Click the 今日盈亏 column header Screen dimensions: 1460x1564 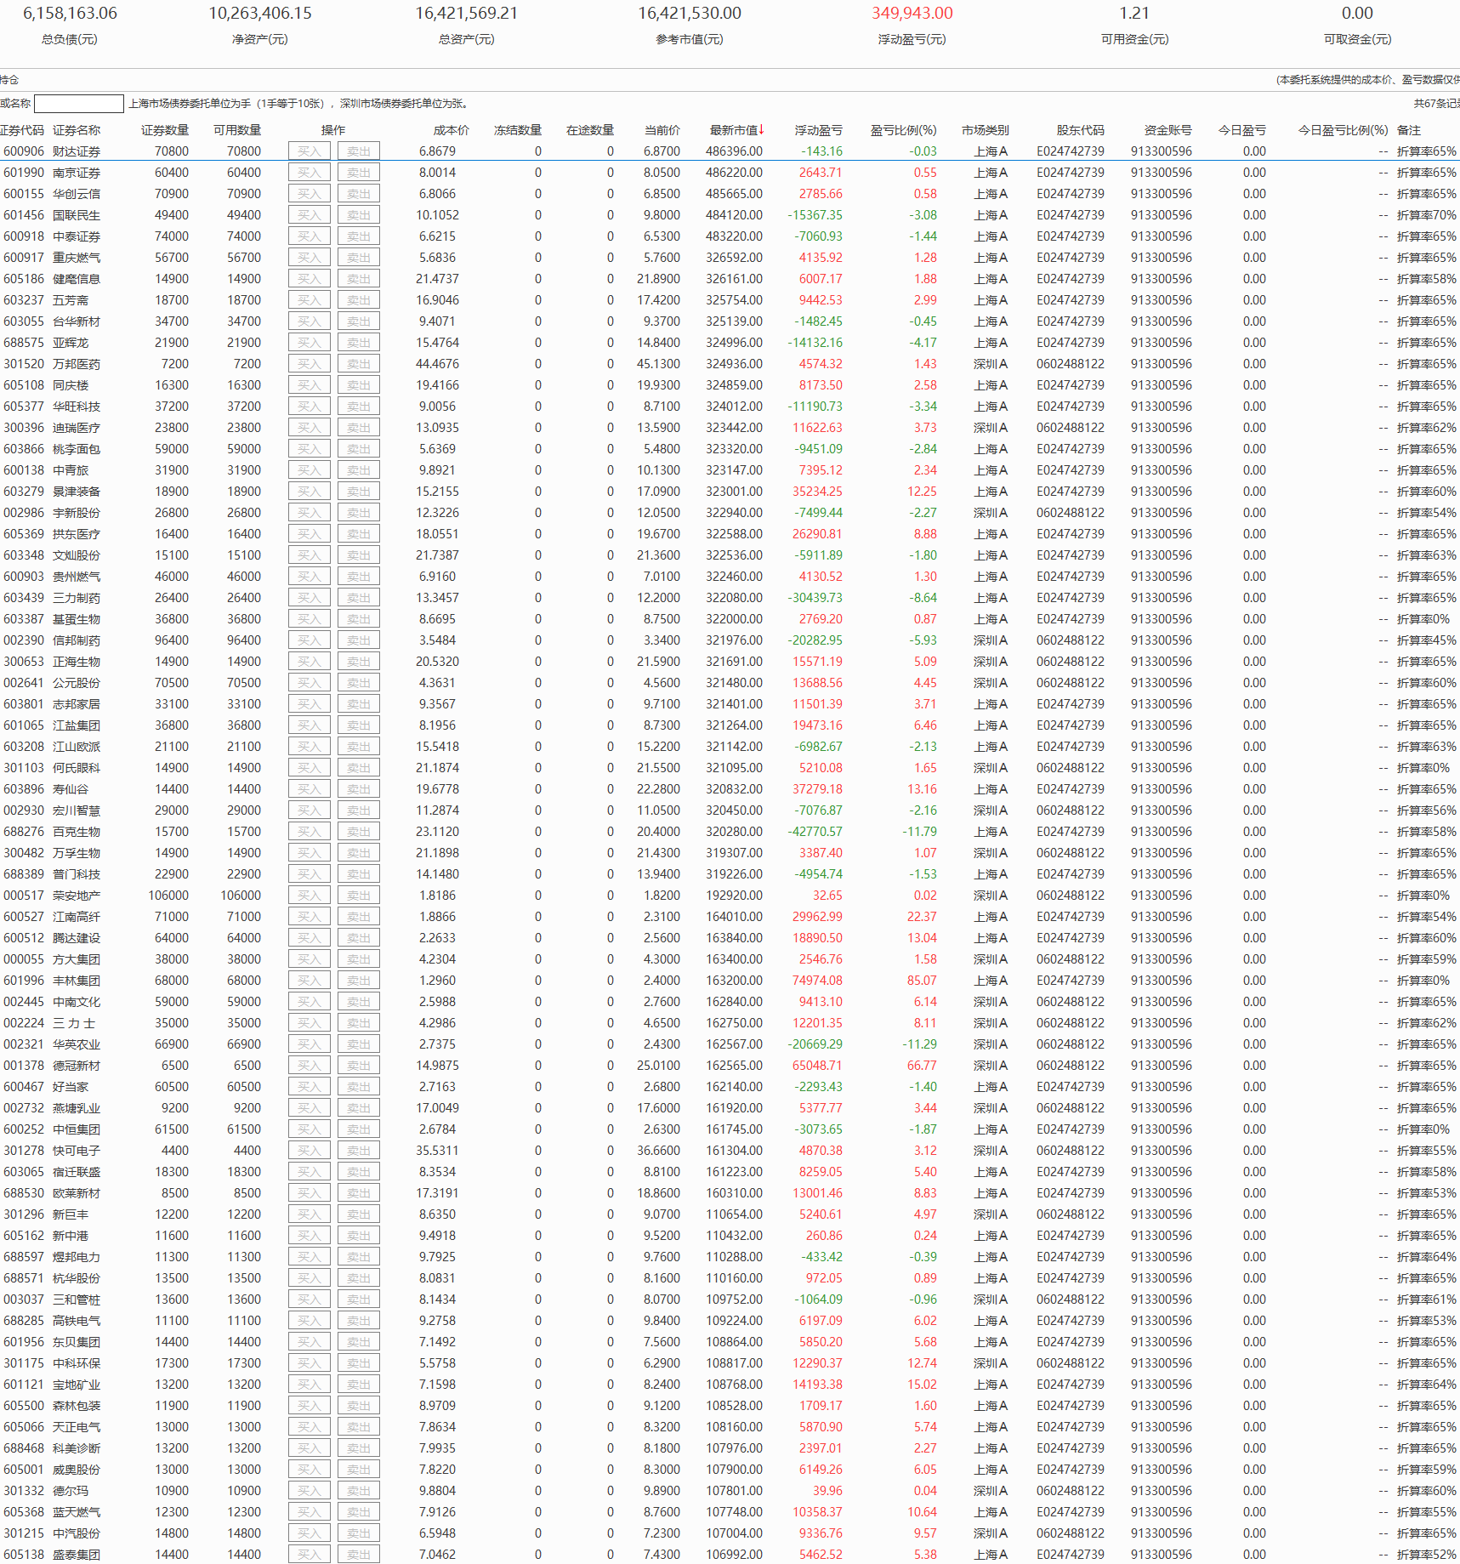coord(1241,130)
